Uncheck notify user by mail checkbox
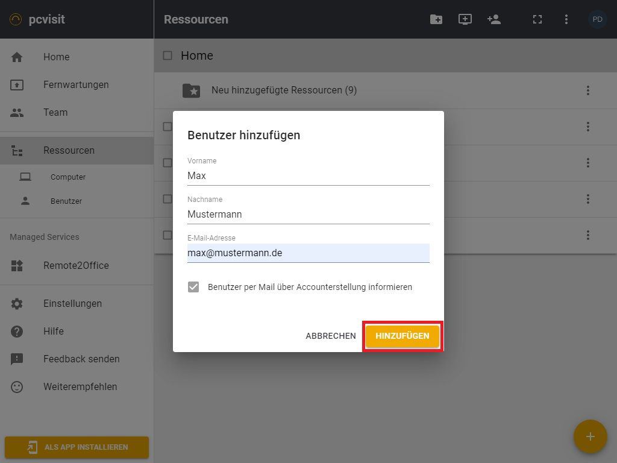 click(193, 287)
